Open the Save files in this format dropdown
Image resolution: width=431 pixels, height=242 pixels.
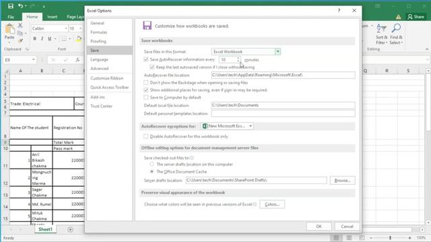pyautogui.click(x=277, y=52)
